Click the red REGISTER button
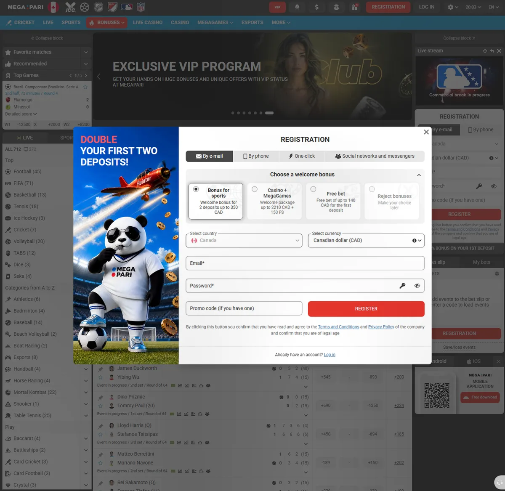 pos(366,309)
